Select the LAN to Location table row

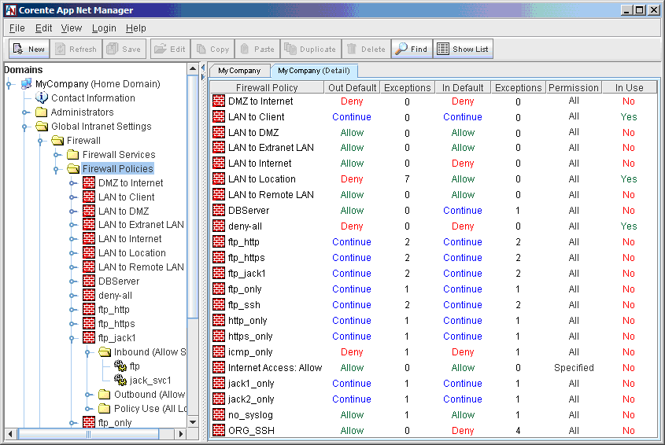(x=434, y=178)
